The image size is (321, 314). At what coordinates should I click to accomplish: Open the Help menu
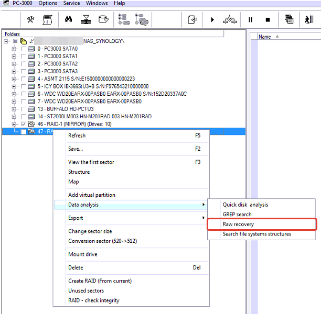(x=120, y=3)
